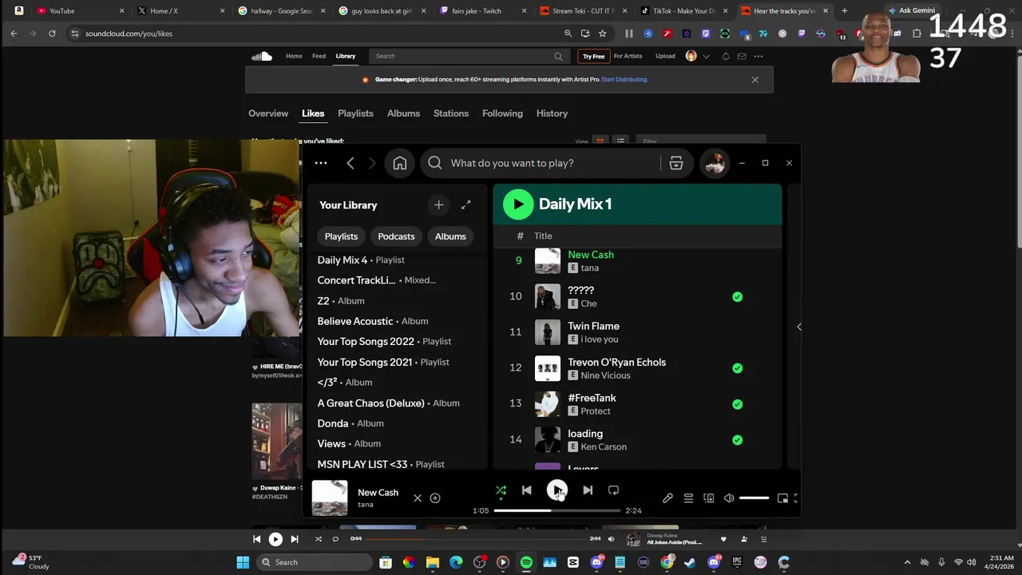Viewport: 1022px width, 575px height.
Task: Open Spotify miniplayer icon
Action: click(782, 498)
